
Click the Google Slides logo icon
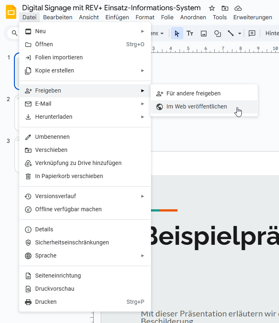pyautogui.click(x=11, y=12)
